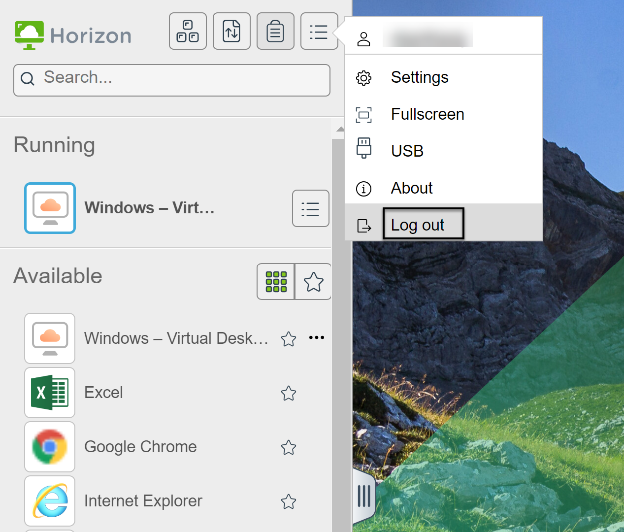This screenshot has width=624, height=532.
Task: Click the USB plug icon
Action: (x=363, y=148)
